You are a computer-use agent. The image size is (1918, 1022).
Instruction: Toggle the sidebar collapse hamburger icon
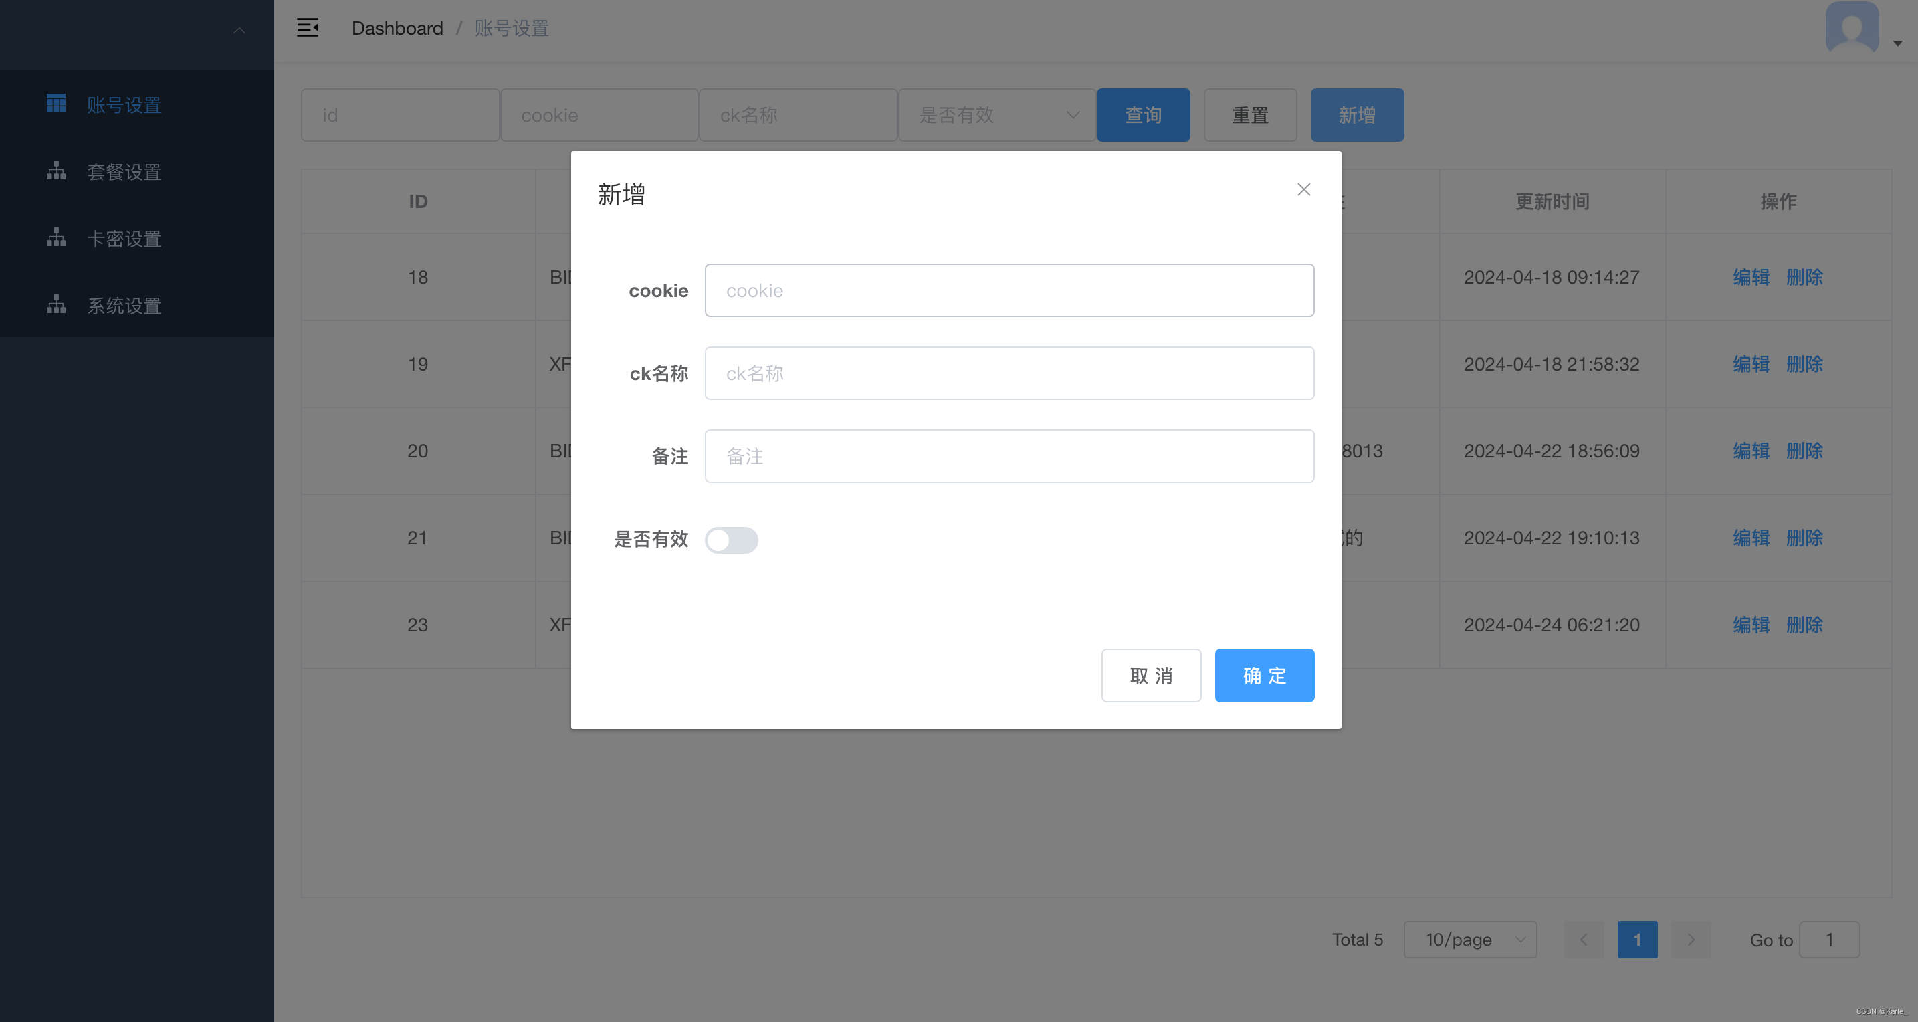click(x=308, y=27)
